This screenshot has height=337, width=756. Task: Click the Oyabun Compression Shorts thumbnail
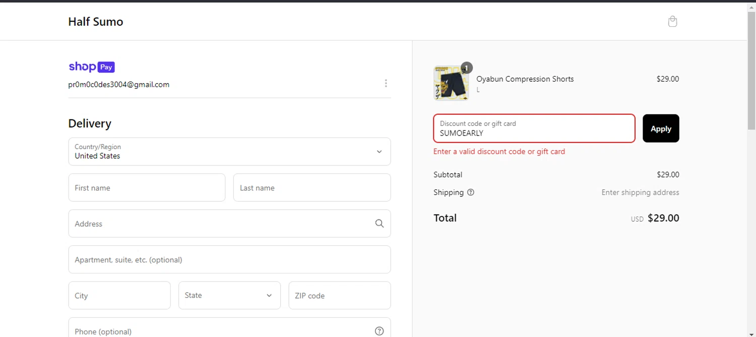(451, 83)
